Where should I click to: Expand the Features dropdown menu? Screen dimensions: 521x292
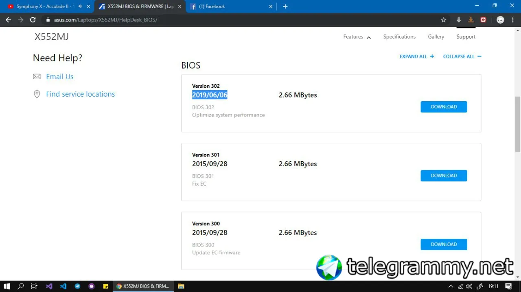[357, 37]
